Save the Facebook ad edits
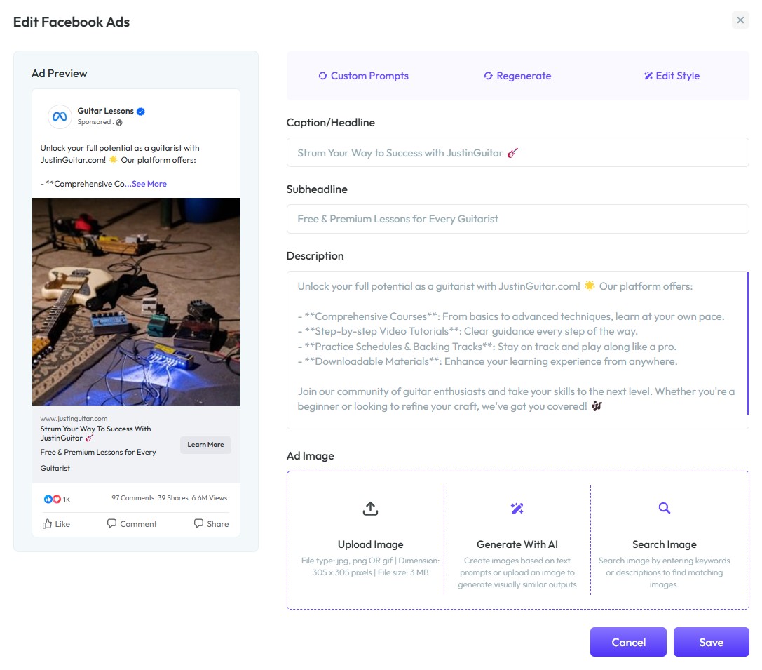This screenshot has width=762, height=670. coord(711,642)
